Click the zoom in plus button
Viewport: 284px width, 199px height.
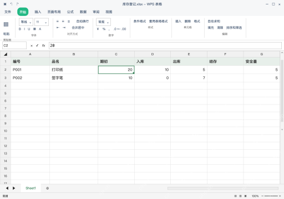click(x=280, y=196)
